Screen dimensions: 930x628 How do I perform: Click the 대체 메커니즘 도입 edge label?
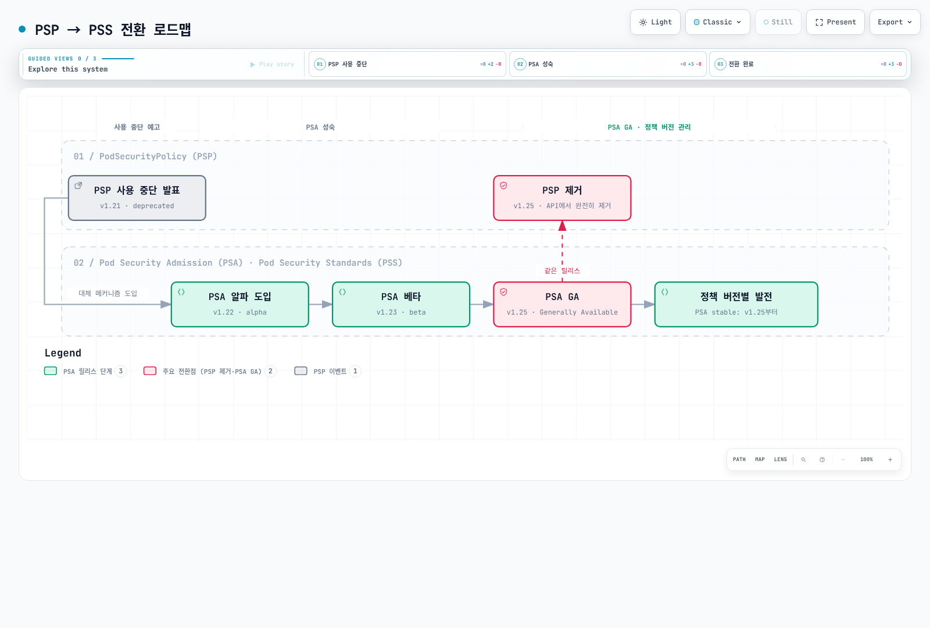pyautogui.click(x=108, y=294)
